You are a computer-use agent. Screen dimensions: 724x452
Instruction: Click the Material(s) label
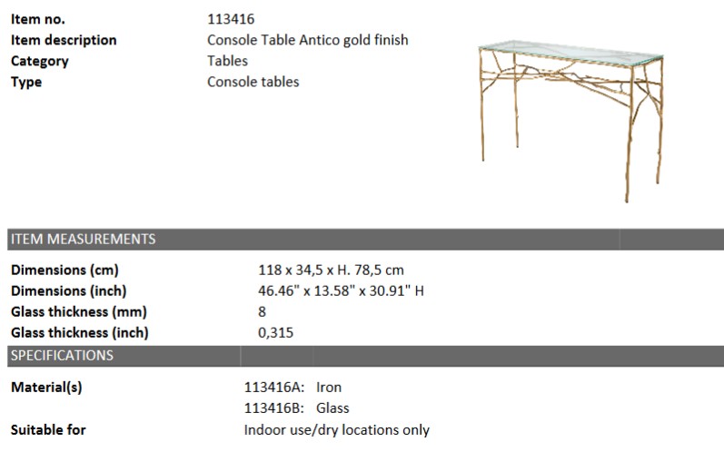pyautogui.click(x=46, y=388)
